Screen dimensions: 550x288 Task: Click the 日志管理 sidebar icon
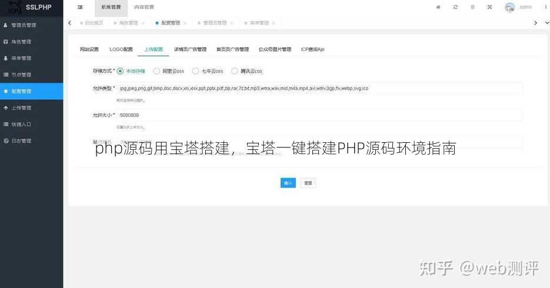click(x=6, y=141)
